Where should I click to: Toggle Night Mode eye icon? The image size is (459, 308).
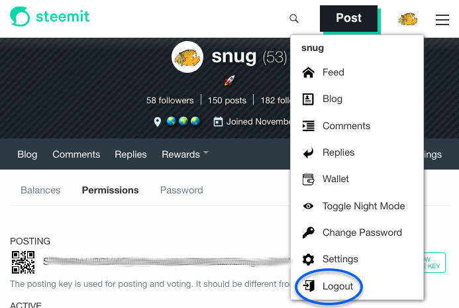(x=308, y=206)
